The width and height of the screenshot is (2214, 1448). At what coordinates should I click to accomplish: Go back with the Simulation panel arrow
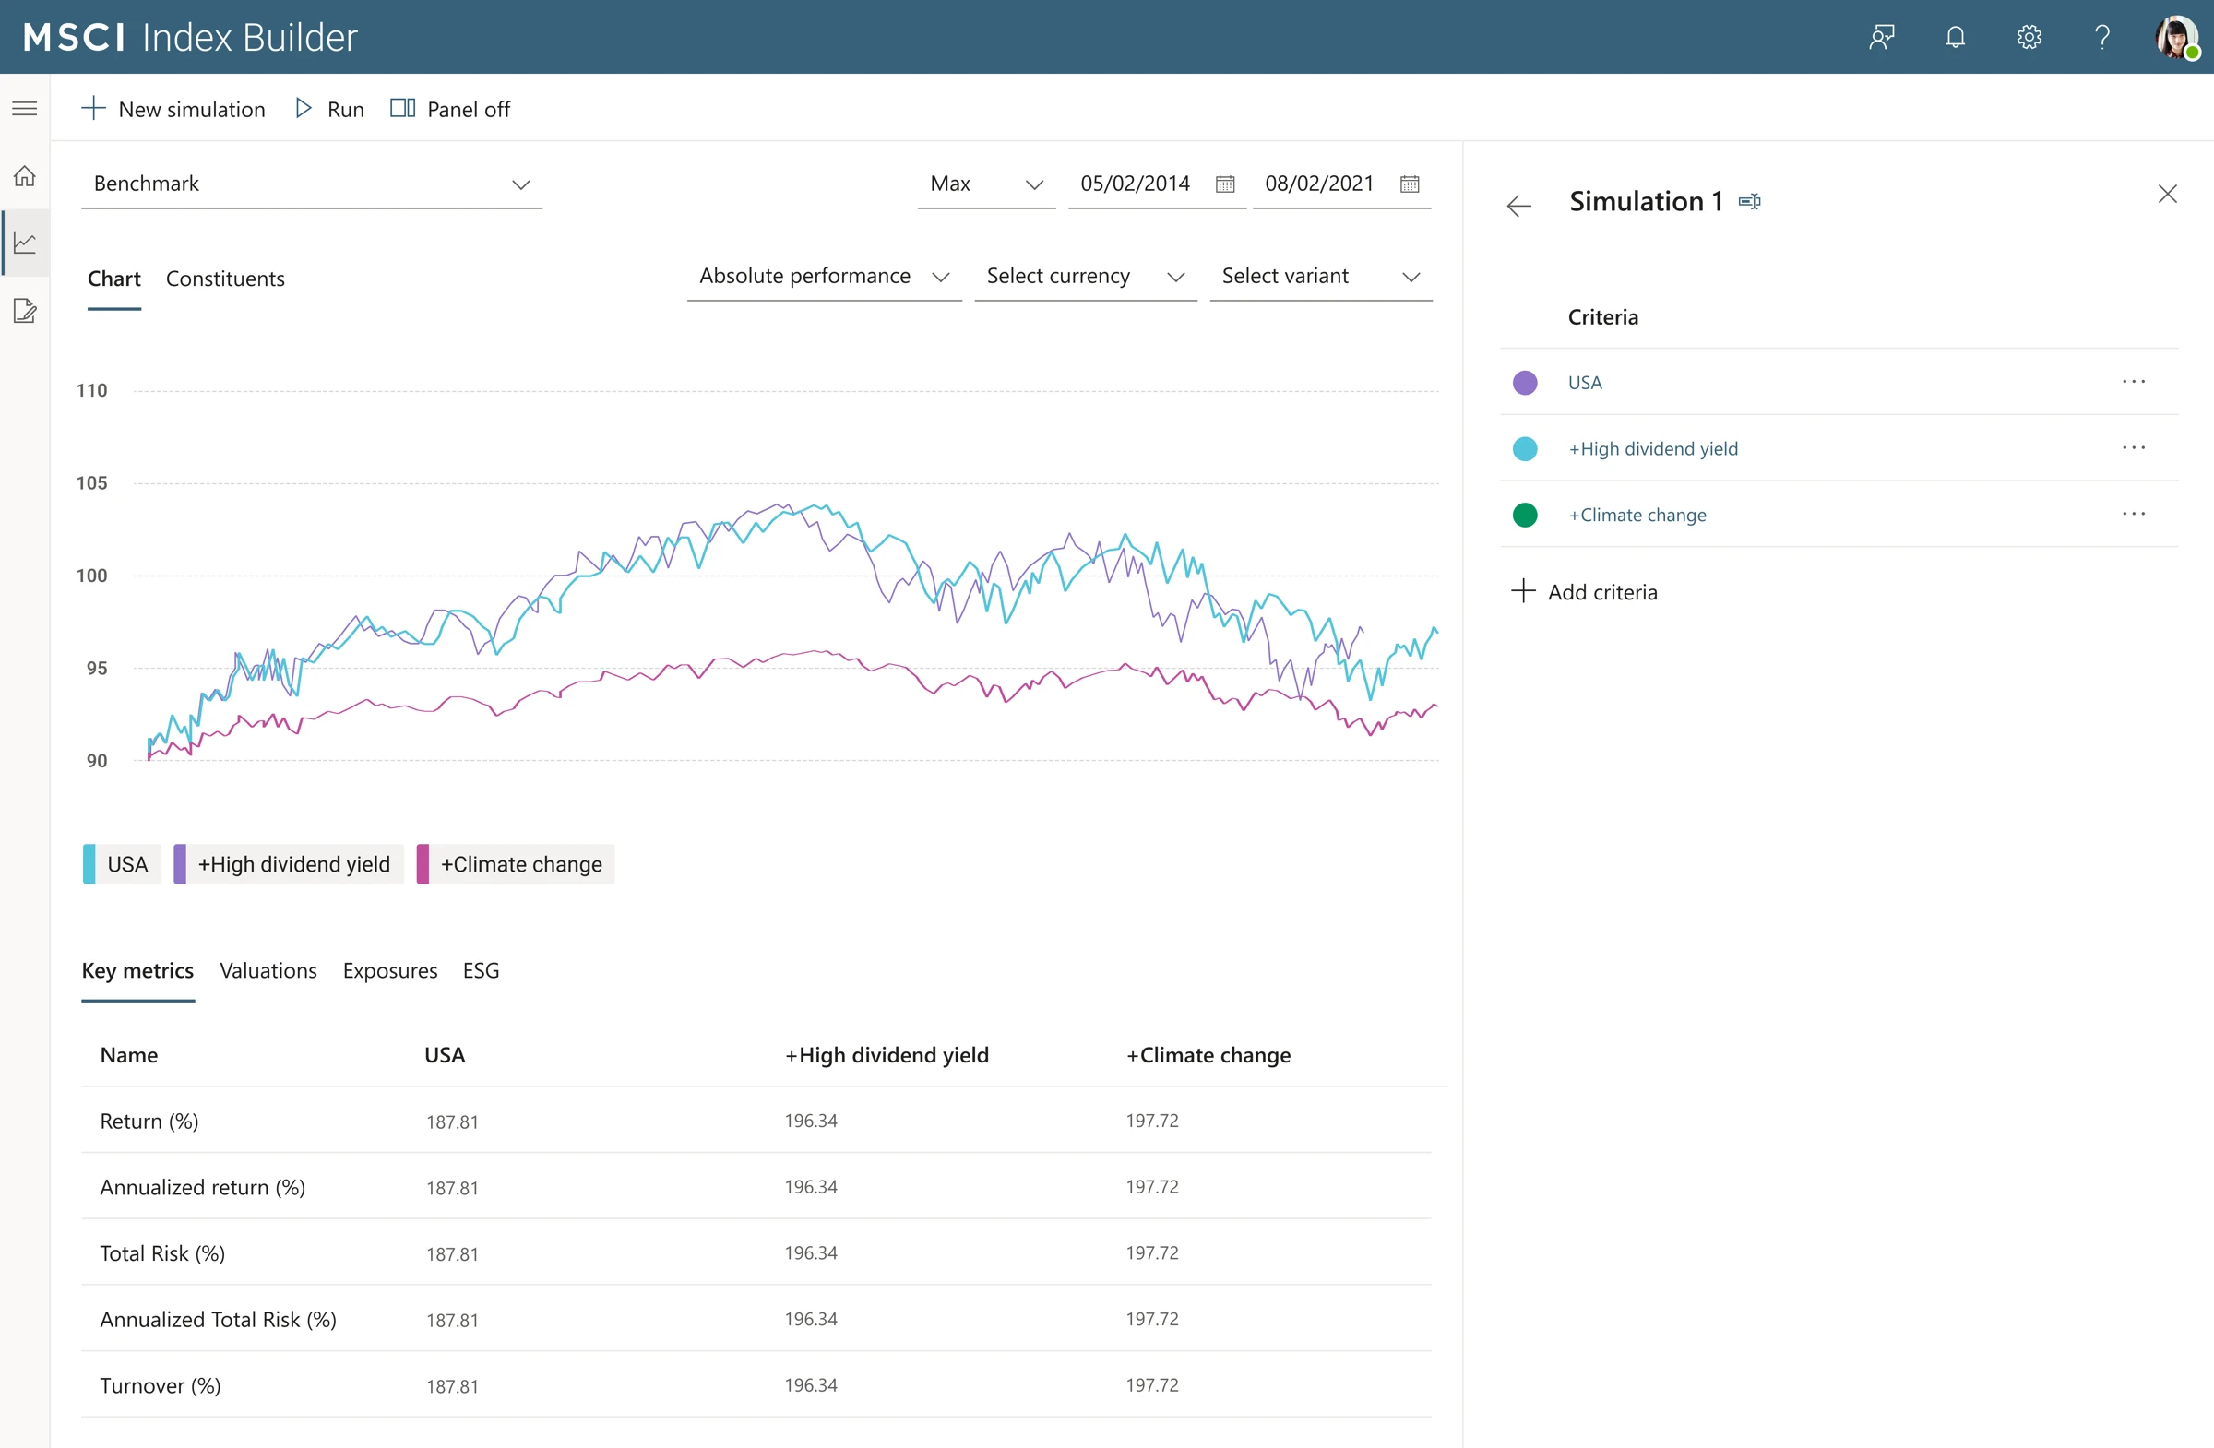point(1519,205)
